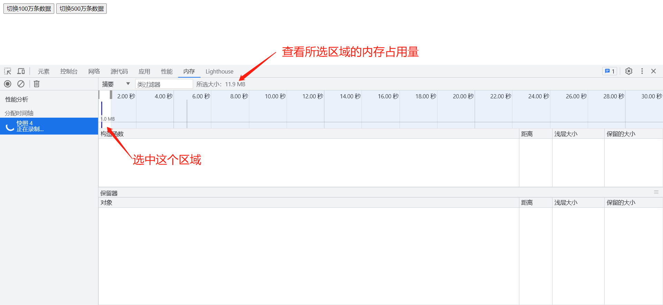Toggle the device toolbar icon

pyautogui.click(x=21, y=71)
